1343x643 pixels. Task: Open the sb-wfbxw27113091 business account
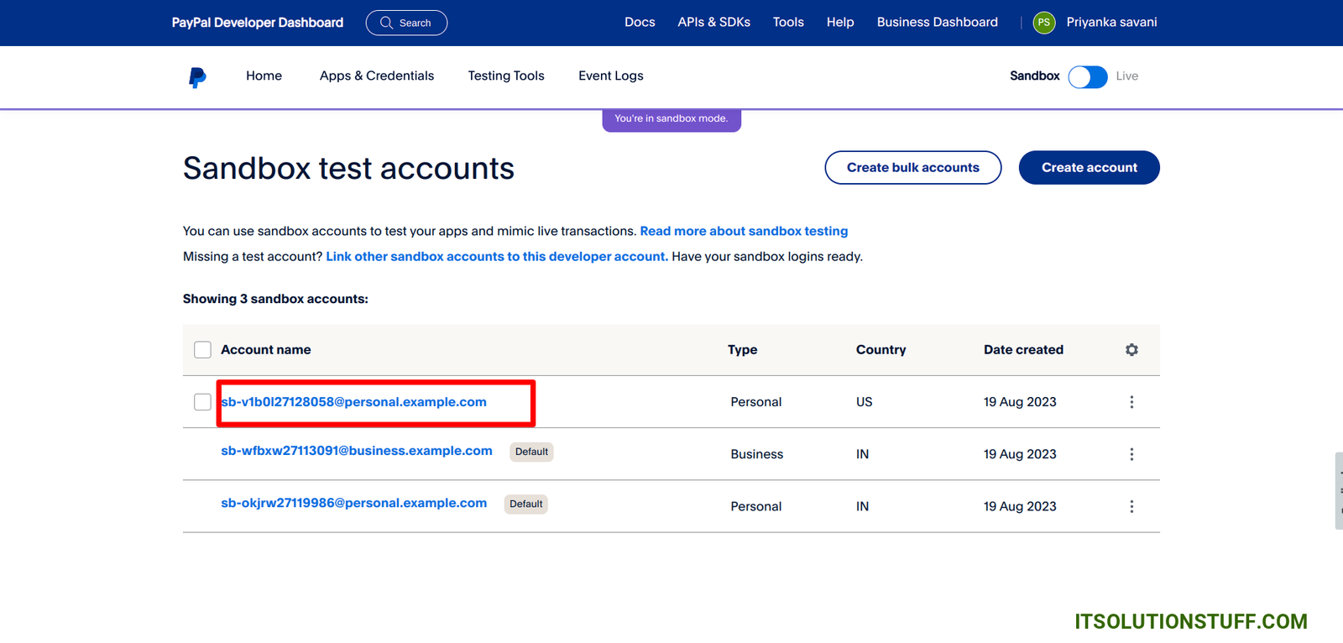(356, 451)
